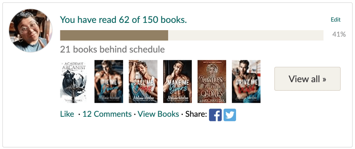Open the Academy Arcanist book cover
355x149 pixels.
point(74,81)
